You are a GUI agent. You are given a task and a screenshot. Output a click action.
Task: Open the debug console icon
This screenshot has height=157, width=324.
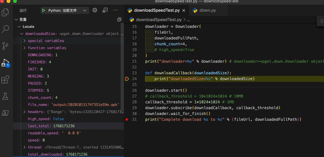tap(105, 10)
